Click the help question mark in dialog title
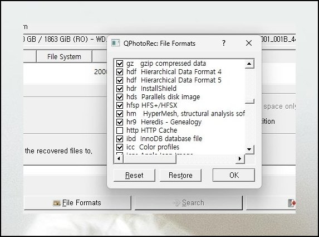 coord(224,43)
